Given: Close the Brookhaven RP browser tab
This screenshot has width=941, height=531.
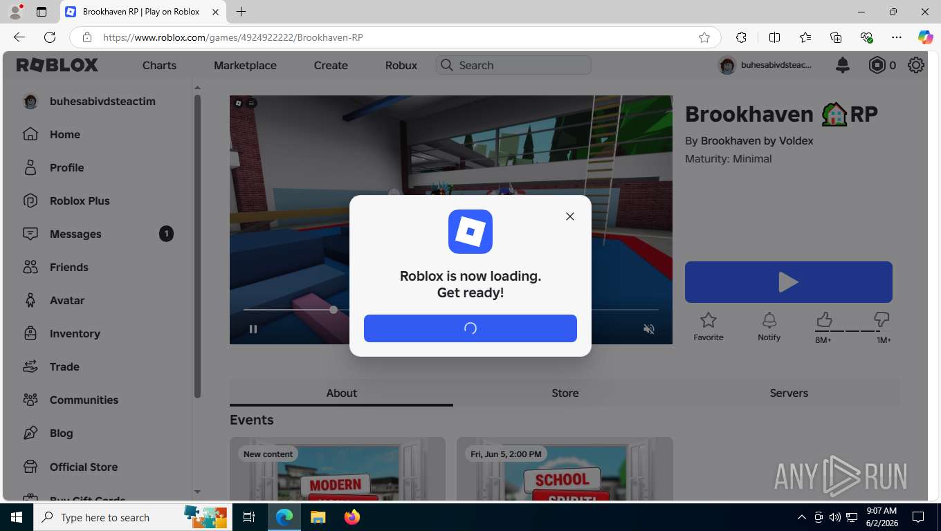Looking at the screenshot, I should coord(216,12).
